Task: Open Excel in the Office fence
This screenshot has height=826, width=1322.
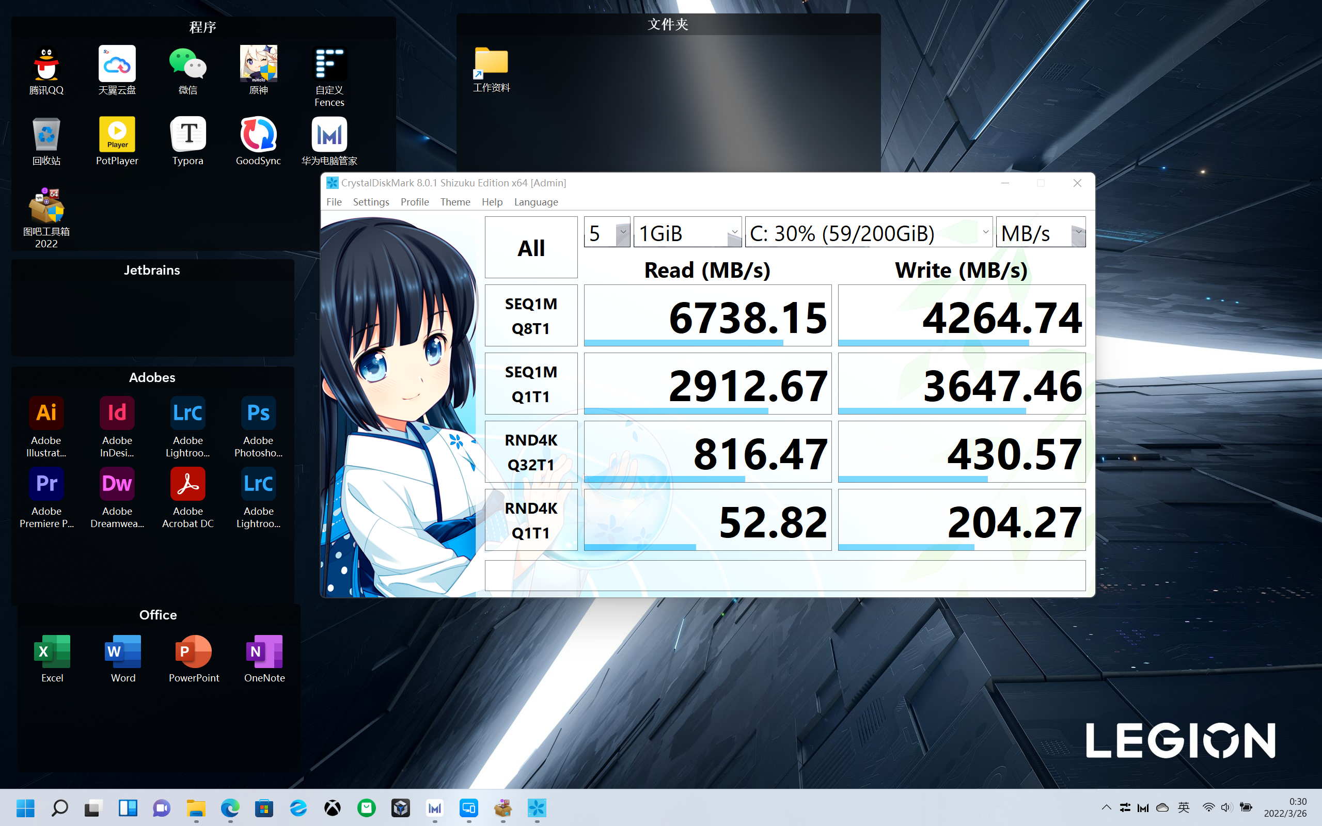Action: [x=53, y=658]
